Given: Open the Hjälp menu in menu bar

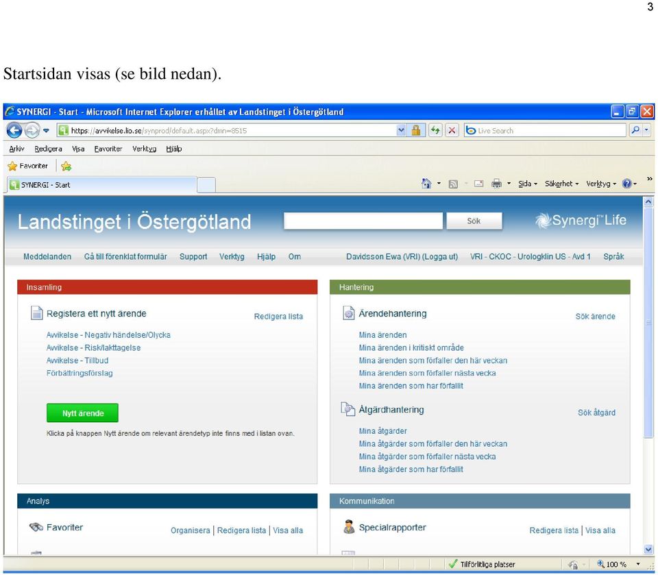Looking at the screenshot, I should [173, 149].
